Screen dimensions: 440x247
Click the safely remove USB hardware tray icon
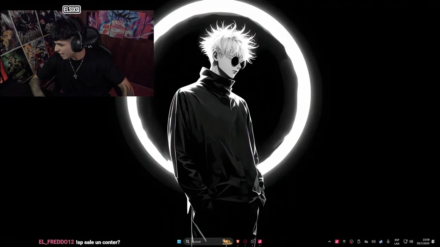pyautogui.click(x=359, y=242)
